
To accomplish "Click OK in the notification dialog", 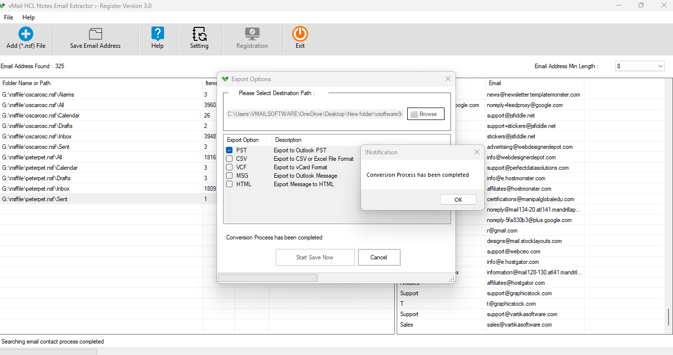I will (x=458, y=200).
